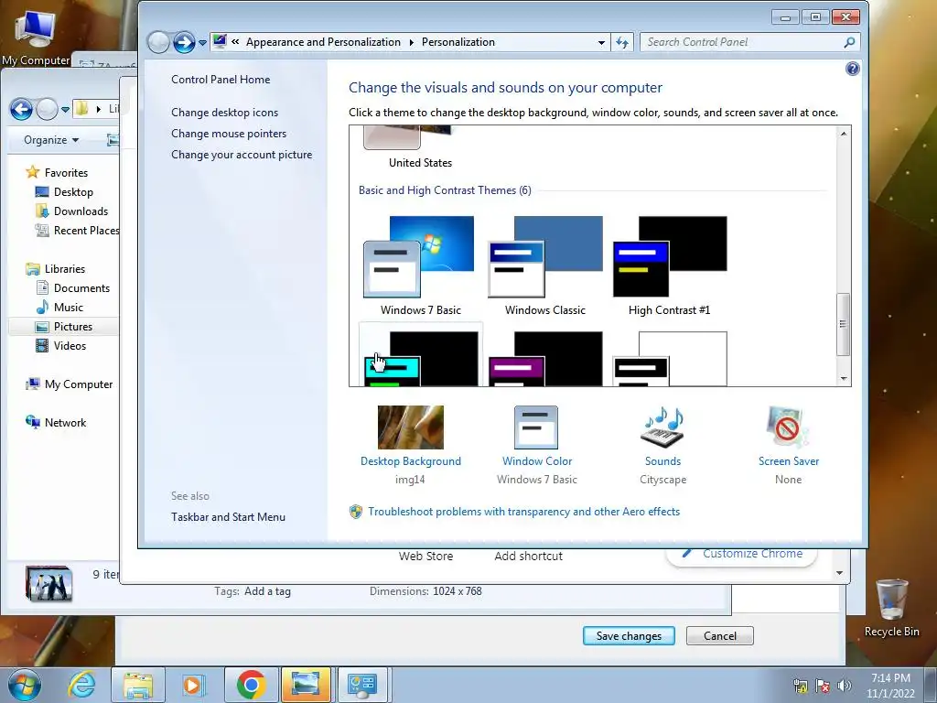
Task: Open the Organize menu in Explorer
Action: (x=51, y=140)
